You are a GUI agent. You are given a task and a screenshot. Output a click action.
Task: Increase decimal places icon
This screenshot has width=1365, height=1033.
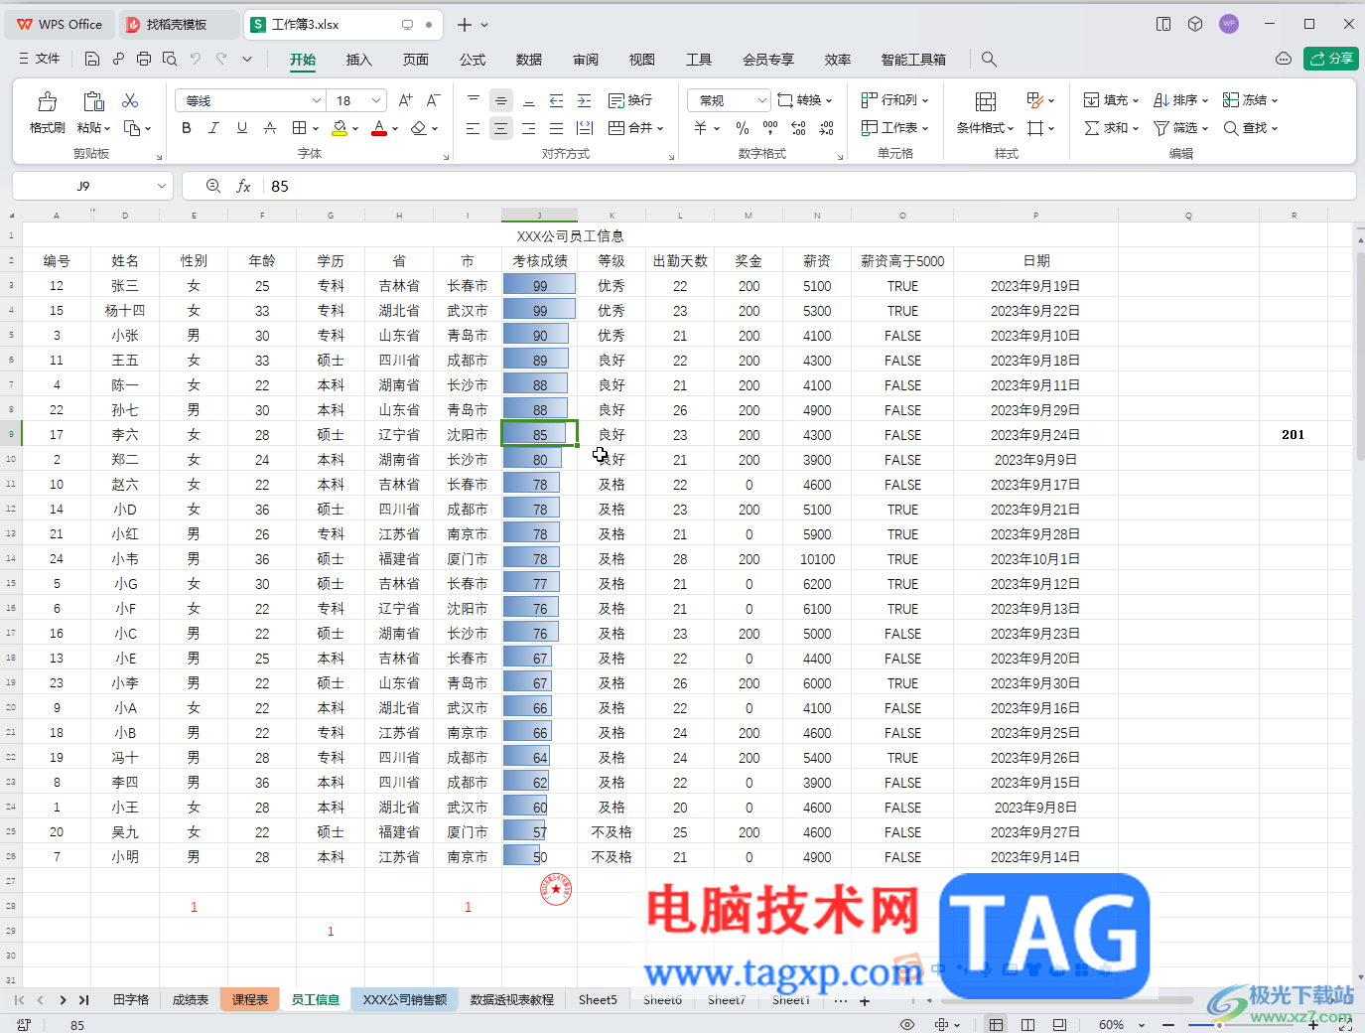pos(798,128)
